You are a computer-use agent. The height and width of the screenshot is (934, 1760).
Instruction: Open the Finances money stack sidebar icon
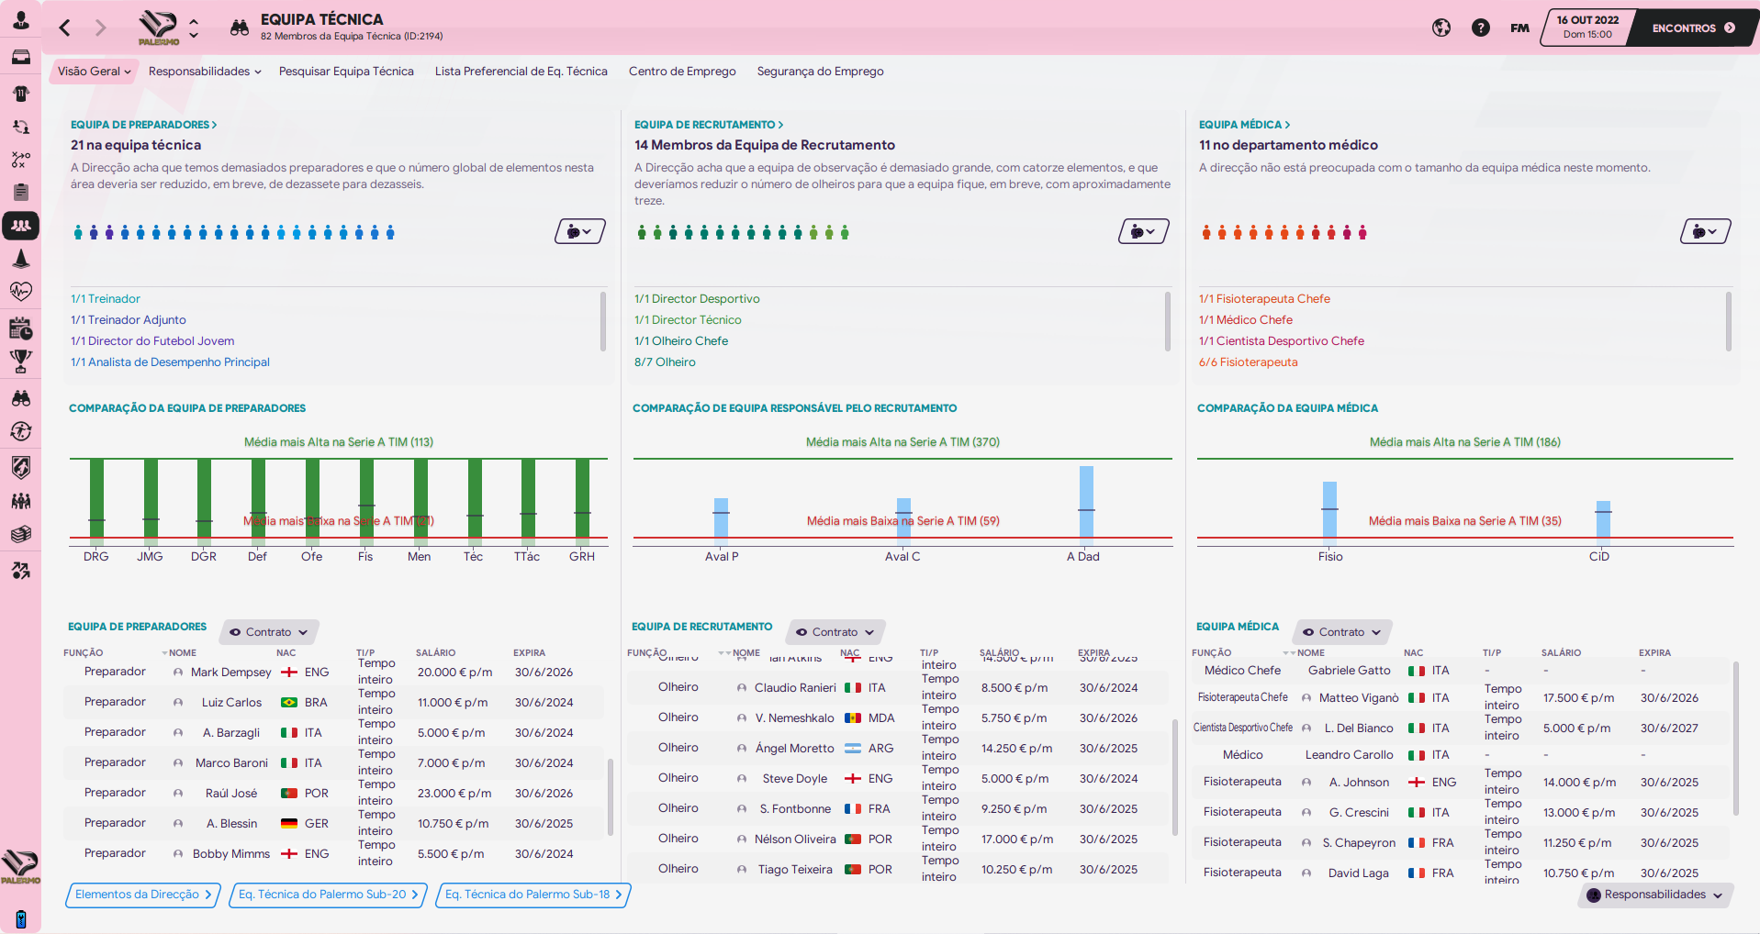20,534
